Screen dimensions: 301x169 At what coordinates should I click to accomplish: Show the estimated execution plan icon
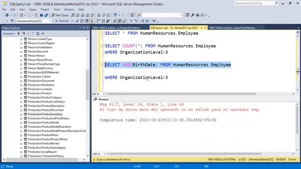(82, 21)
